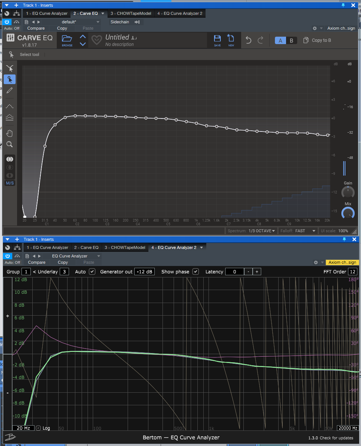Click Copy to B button

tap(317, 40)
